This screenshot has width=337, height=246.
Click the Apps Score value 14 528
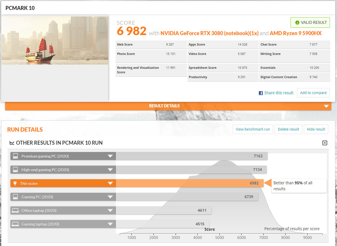(x=242, y=44)
